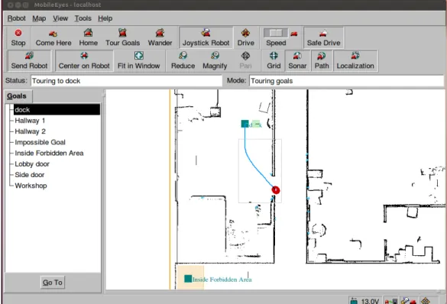Screen dimensions: 447x304
Task: Click Fit in Window
Action: pos(139,60)
